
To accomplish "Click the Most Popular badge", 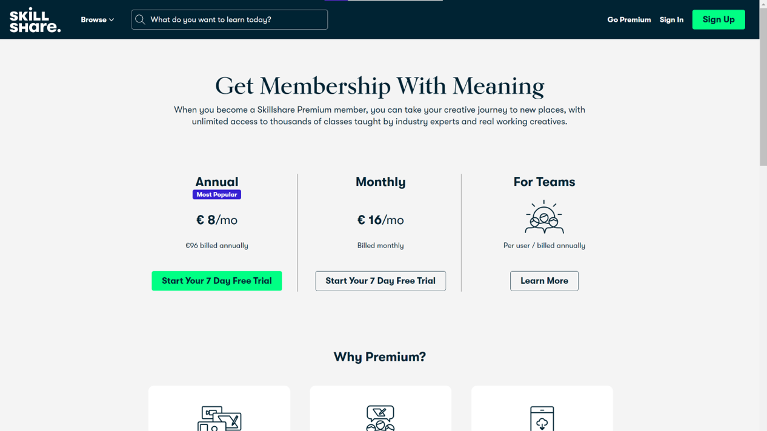I will tap(217, 195).
